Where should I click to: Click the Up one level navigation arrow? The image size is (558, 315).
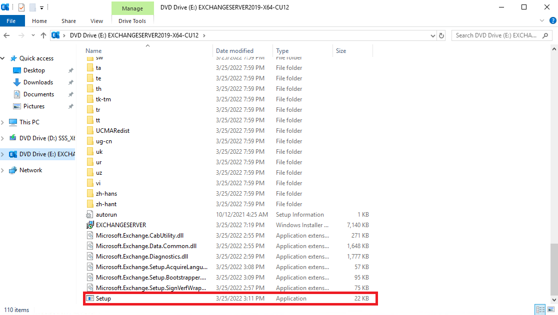(x=43, y=35)
